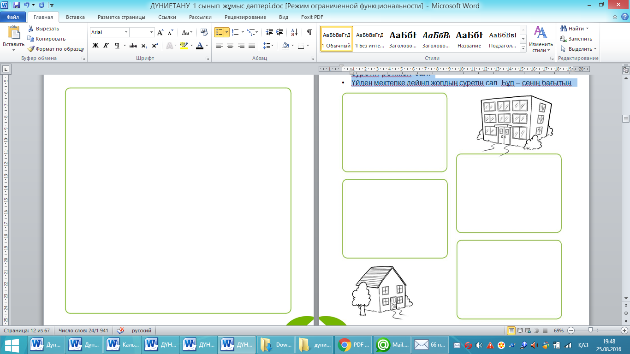Expand the font color dropdown arrow
630x354 pixels.
(x=207, y=46)
